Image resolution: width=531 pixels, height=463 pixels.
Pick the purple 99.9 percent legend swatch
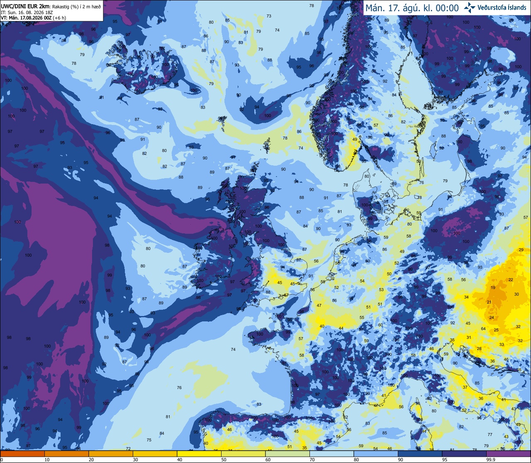(508, 453)
